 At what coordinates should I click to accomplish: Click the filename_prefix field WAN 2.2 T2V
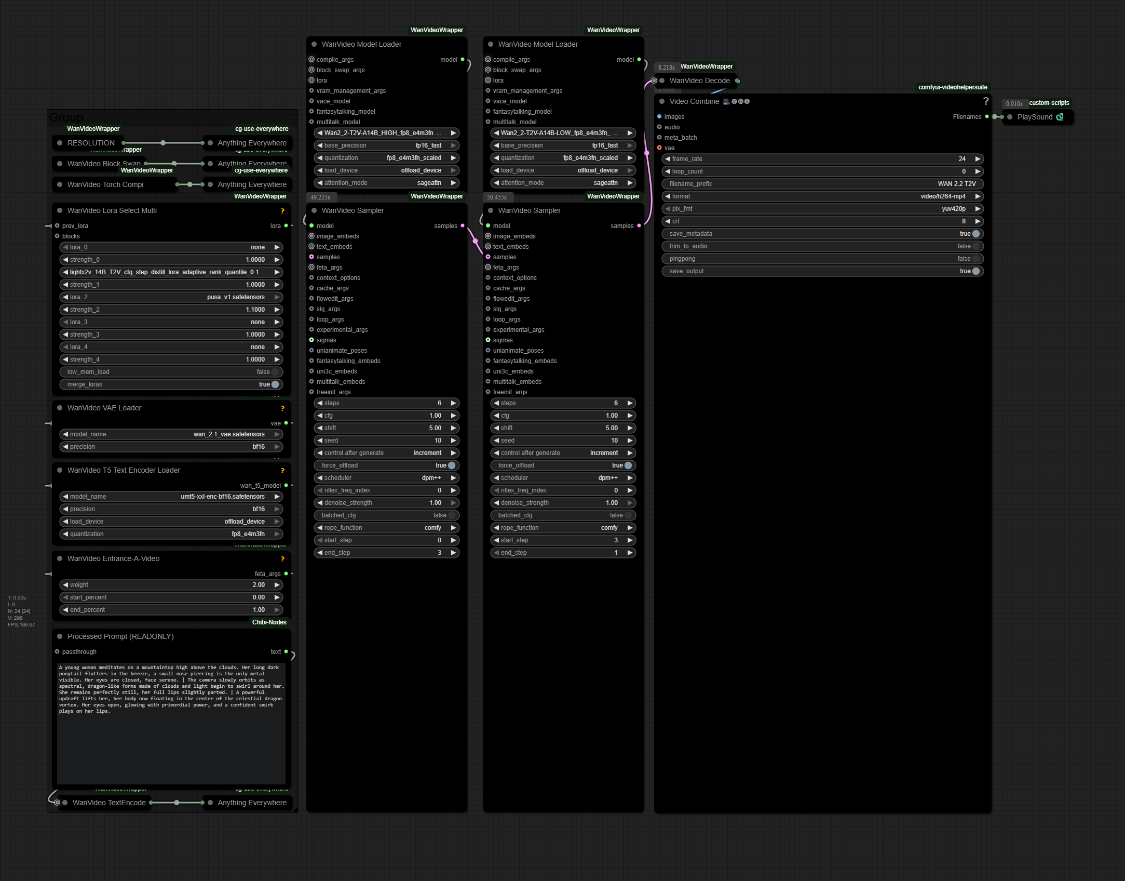point(822,184)
